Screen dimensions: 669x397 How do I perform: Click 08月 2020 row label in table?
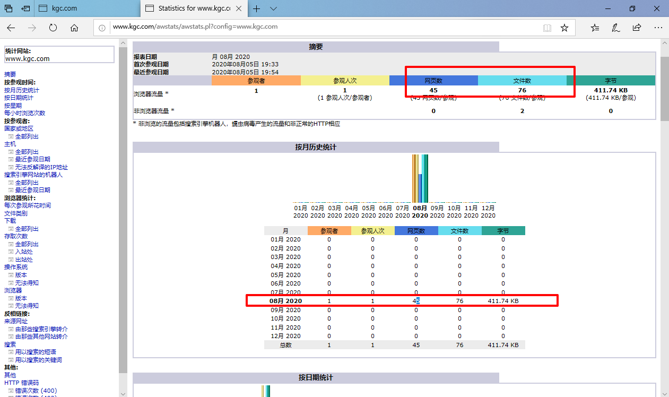(x=285, y=301)
